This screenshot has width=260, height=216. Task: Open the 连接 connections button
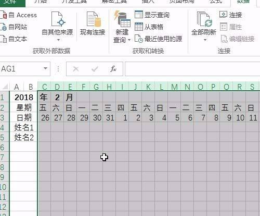pos(230,15)
